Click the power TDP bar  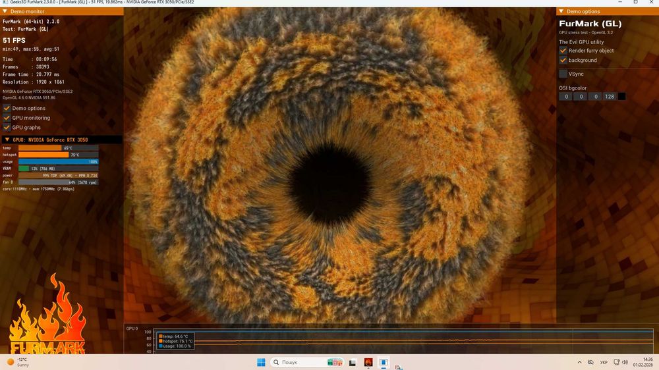59,176
